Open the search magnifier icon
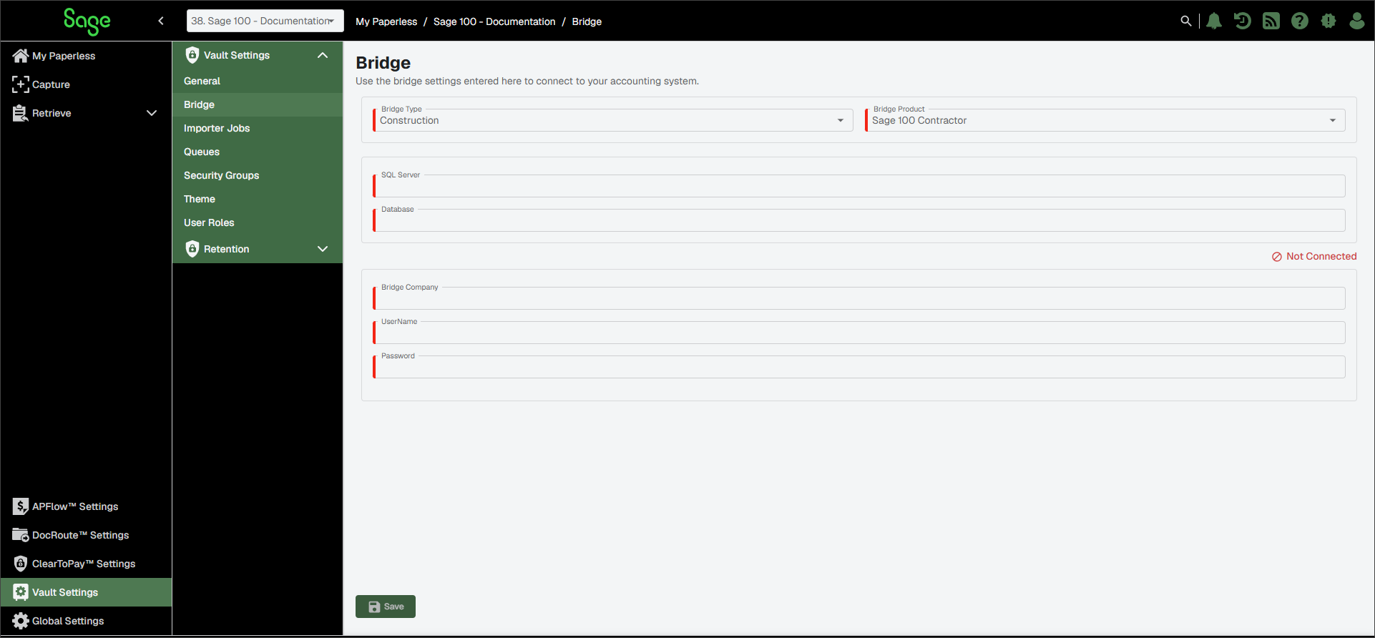Viewport: 1375px width, 638px height. point(1185,21)
